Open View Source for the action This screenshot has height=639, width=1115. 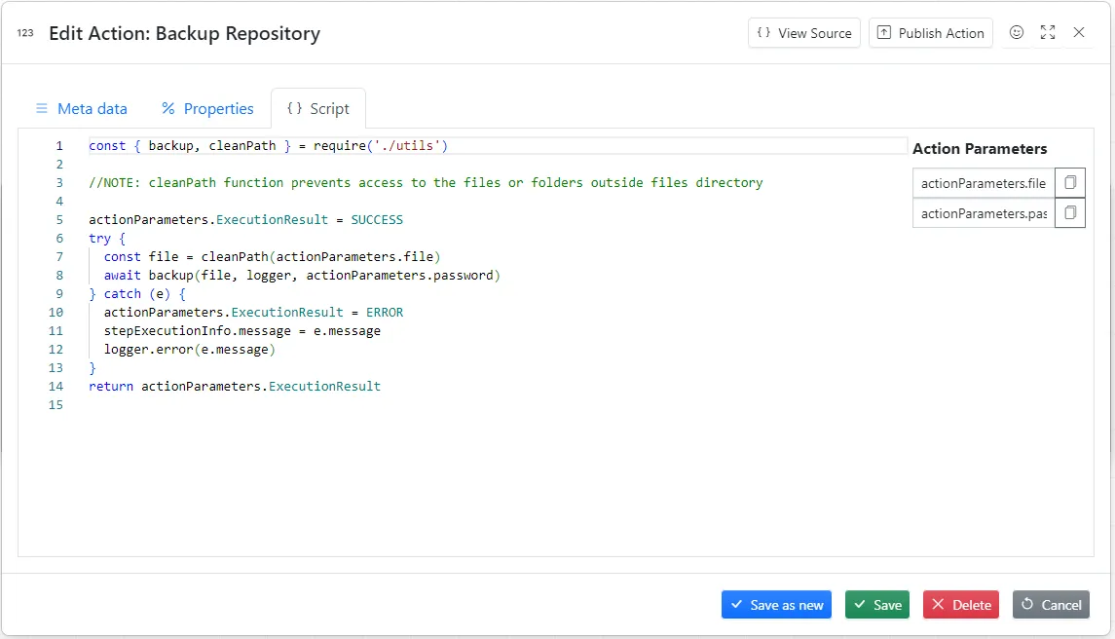(x=804, y=32)
